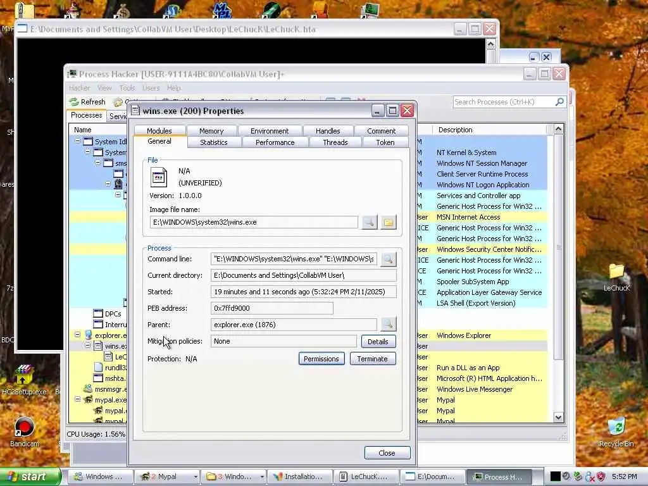The height and width of the screenshot is (486, 648).
Task: Click the black square tray icon
Action: point(555,477)
